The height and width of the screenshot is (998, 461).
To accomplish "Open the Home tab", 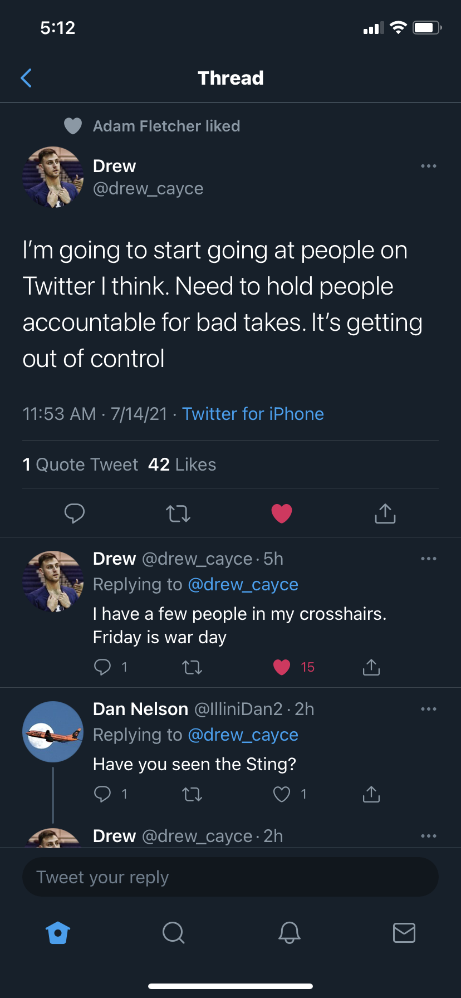I will click(x=58, y=932).
